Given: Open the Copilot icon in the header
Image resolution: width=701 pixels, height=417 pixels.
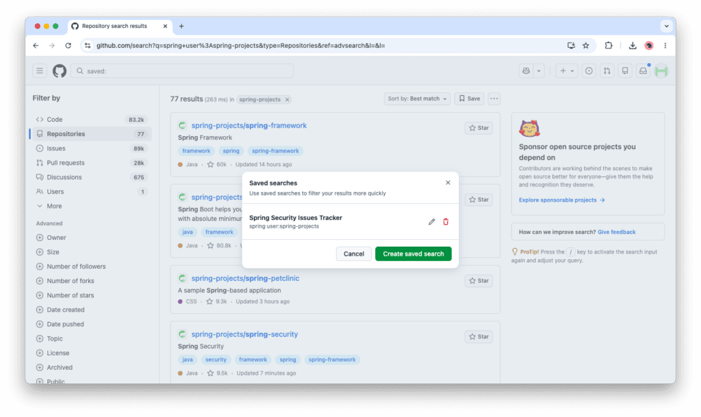Looking at the screenshot, I should click(x=526, y=71).
